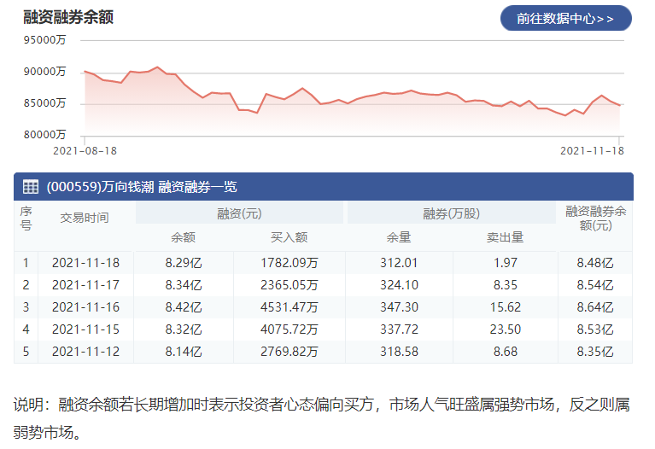Click the 卖出量 sub-header
Viewport: 655px width, 449px height.
click(505, 237)
